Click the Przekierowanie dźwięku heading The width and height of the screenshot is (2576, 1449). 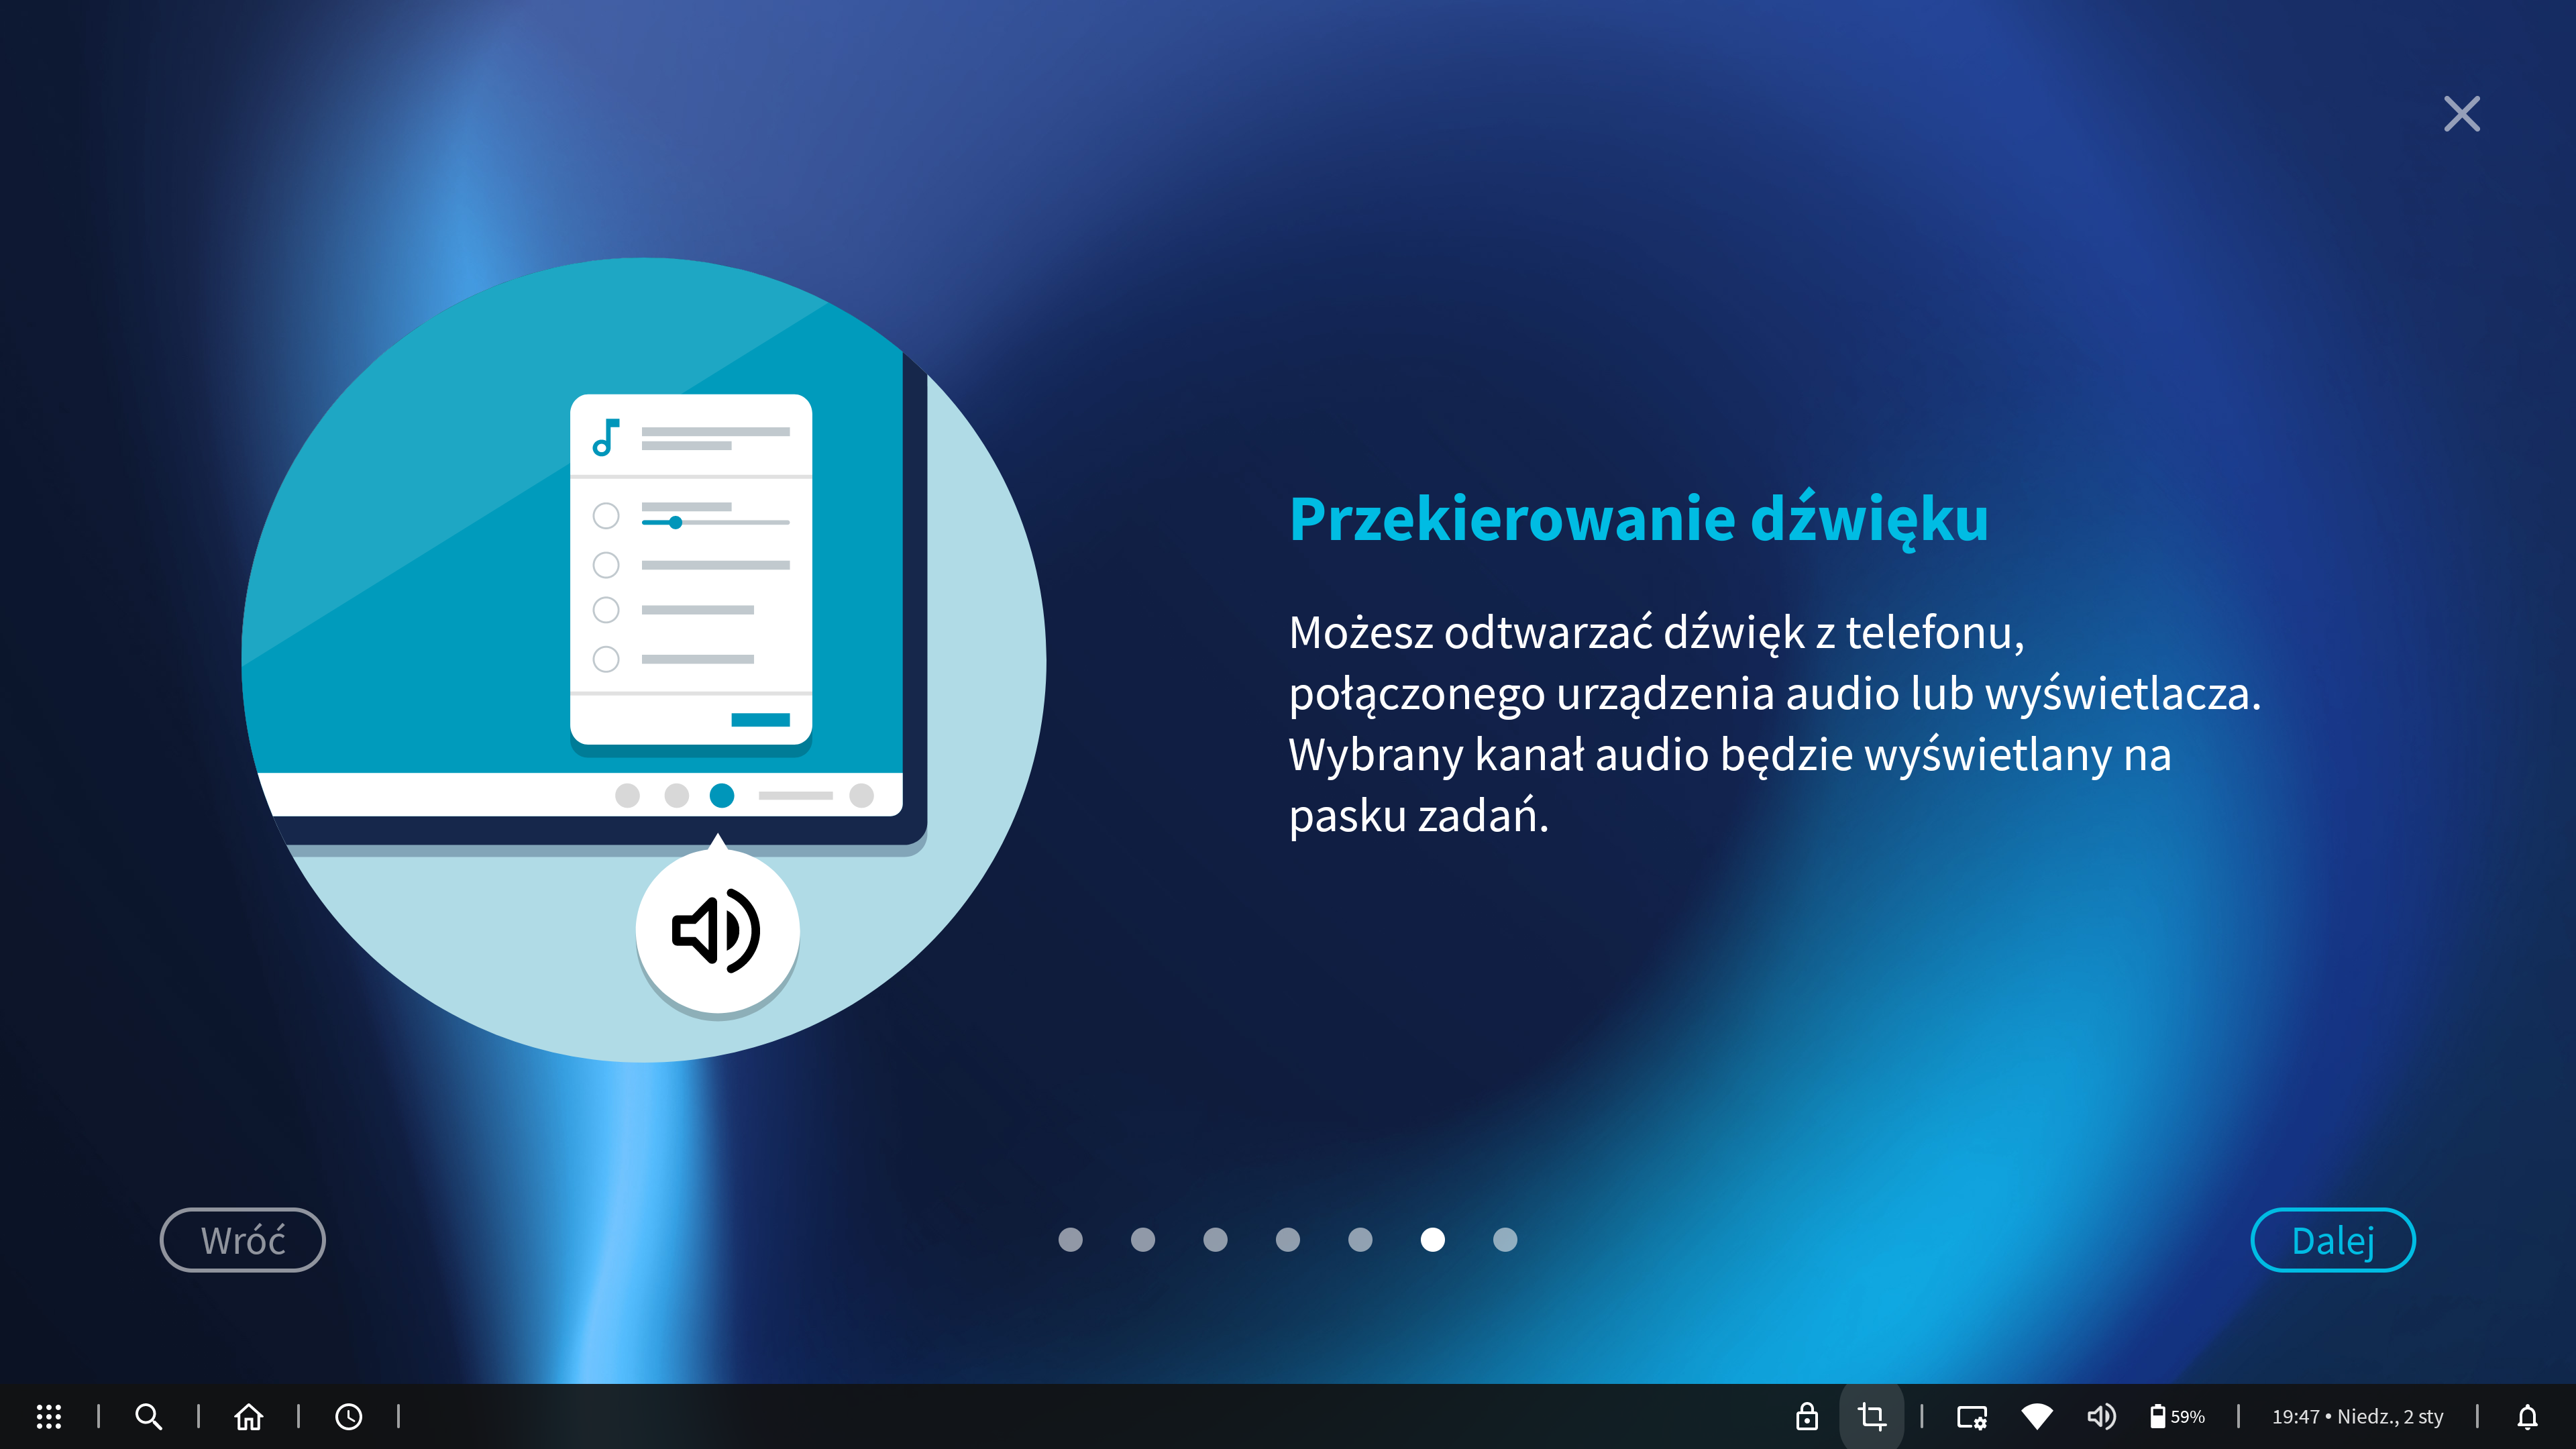click(1638, 520)
